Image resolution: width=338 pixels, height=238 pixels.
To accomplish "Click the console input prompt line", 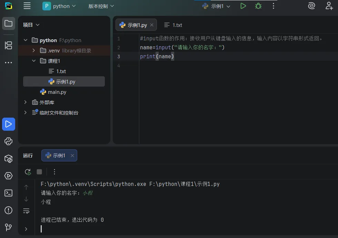I will pos(67,193).
